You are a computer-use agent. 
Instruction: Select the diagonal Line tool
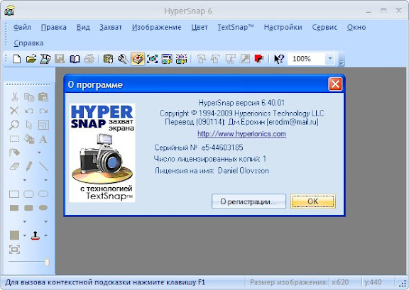click(x=43, y=166)
